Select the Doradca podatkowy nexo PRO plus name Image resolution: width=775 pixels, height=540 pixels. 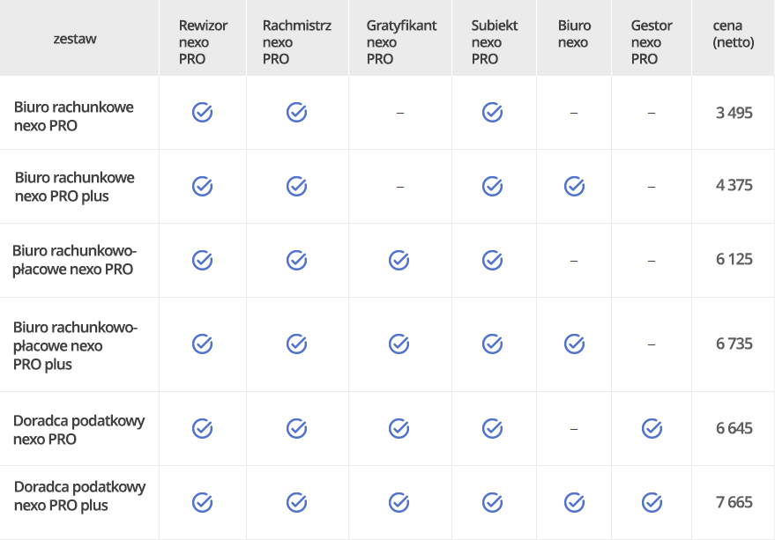point(79,496)
